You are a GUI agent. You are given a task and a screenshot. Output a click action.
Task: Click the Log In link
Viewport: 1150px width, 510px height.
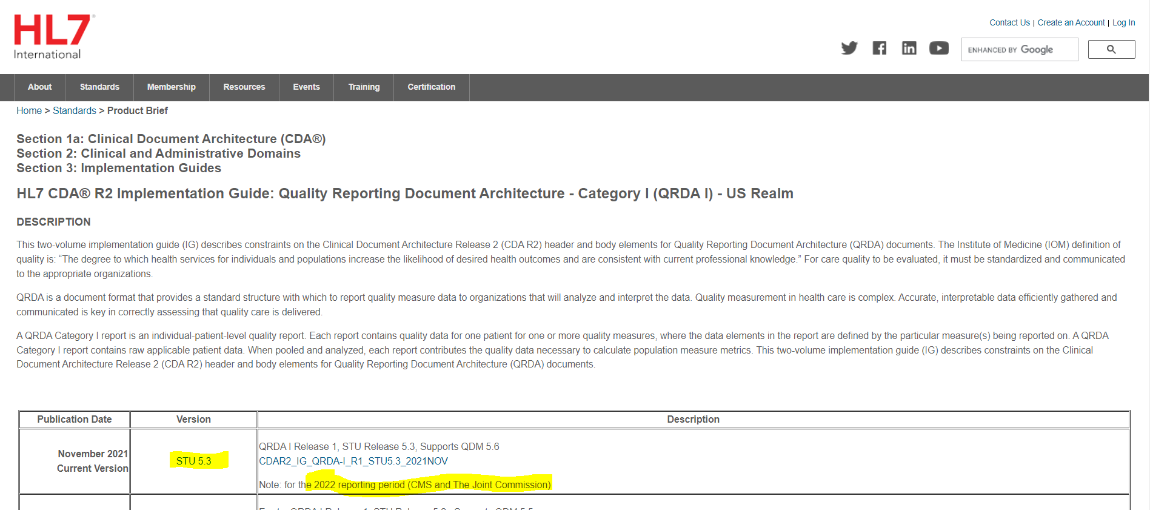pos(1123,22)
